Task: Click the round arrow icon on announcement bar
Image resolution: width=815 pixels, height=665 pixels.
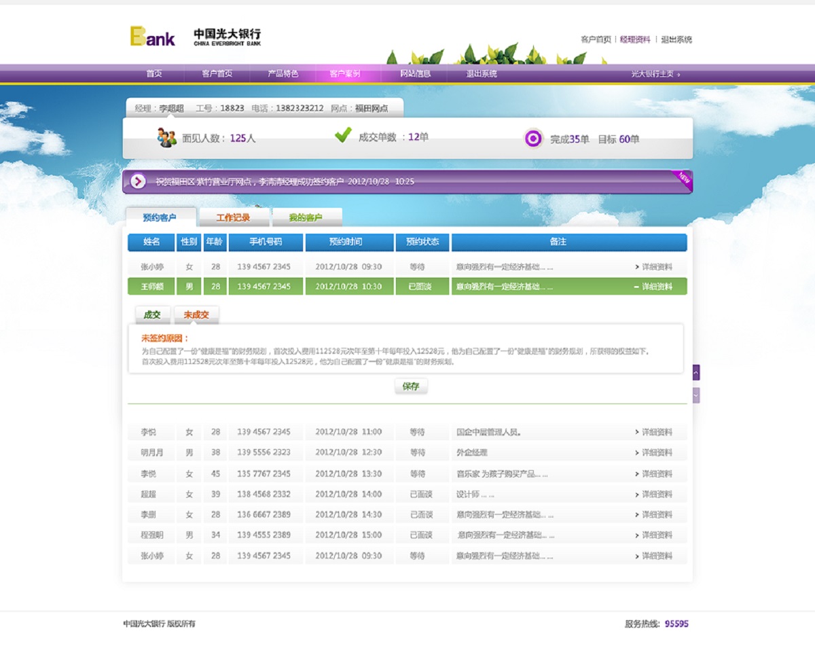Action: coord(138,181)
